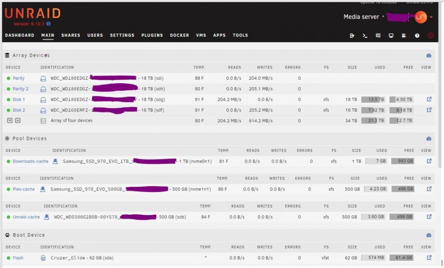This screenshot has width=444, height=268.
Task: Open the Feedback icon
Action: tap(378, 35)
